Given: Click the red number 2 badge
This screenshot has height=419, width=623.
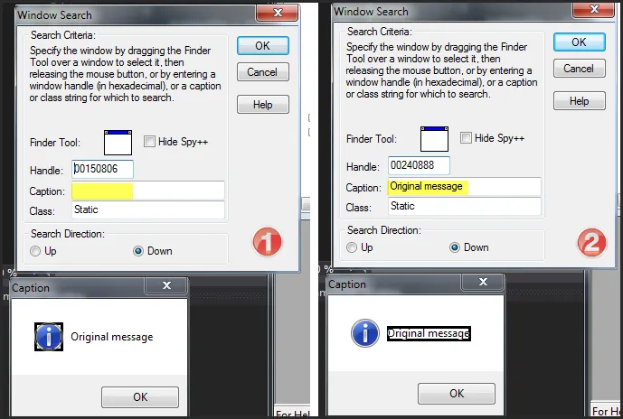Looking at the screenshot, I should [x=591, y=242].
